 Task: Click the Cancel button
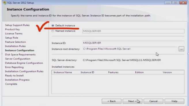click(154, 101)
